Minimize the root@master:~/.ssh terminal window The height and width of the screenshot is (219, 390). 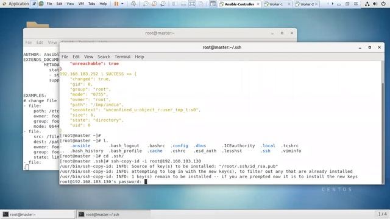coord(360,47)
